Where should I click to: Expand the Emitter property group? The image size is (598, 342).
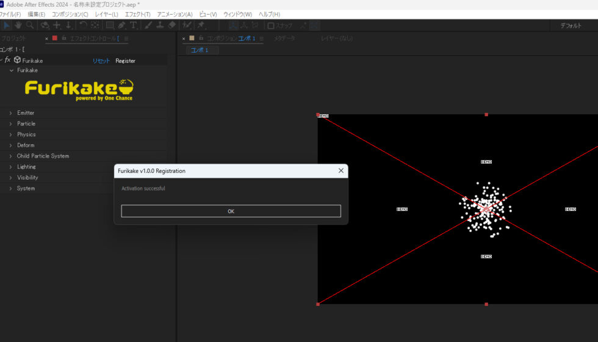click(x=10, y=113)
